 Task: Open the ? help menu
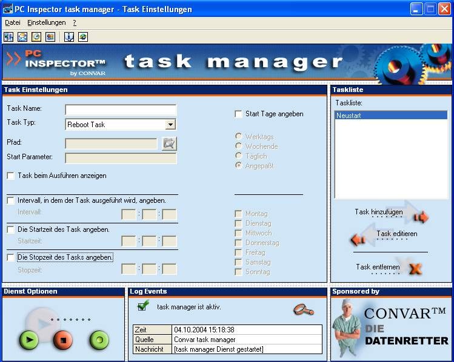click(x=75, y=22)
